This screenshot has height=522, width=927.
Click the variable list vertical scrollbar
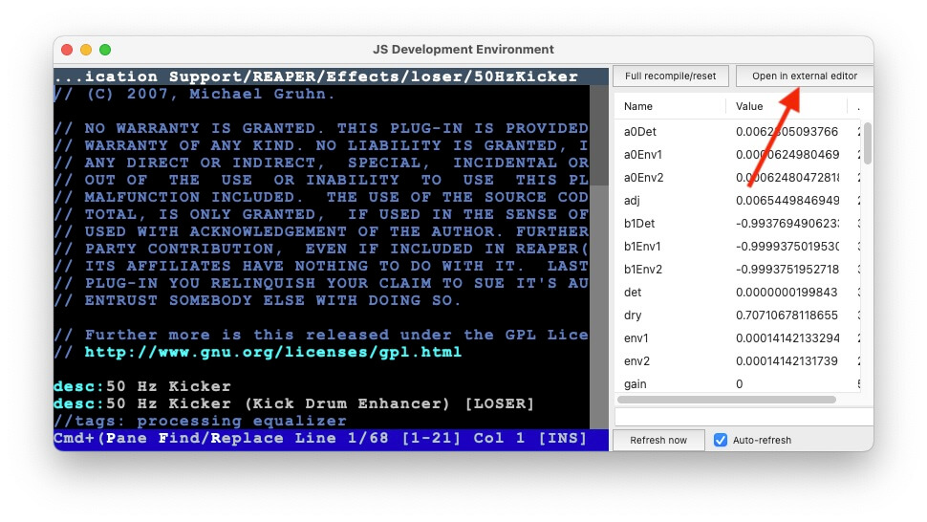(x=867, y=143)
